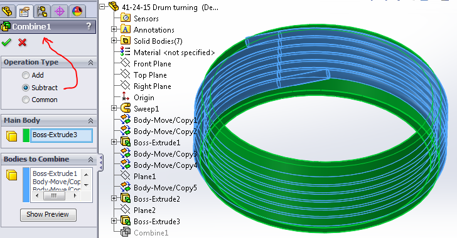Switch to the PropertyManager tab
Screen dimensions: 457x238
pos(24,12)
